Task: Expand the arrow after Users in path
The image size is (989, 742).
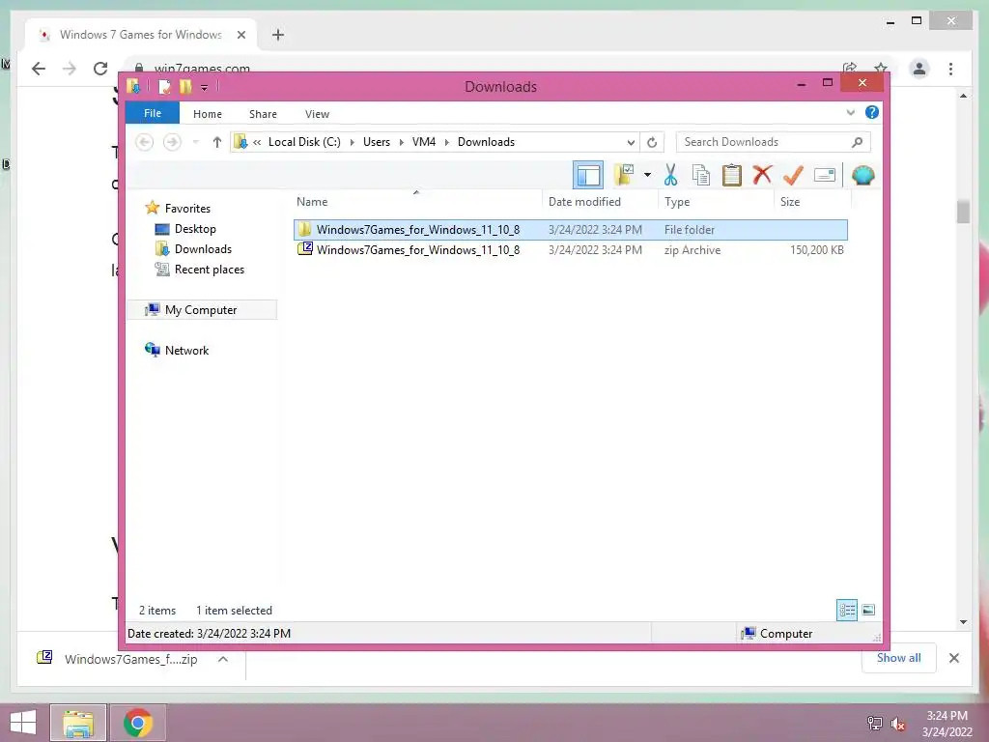Action: coord(401,143)
